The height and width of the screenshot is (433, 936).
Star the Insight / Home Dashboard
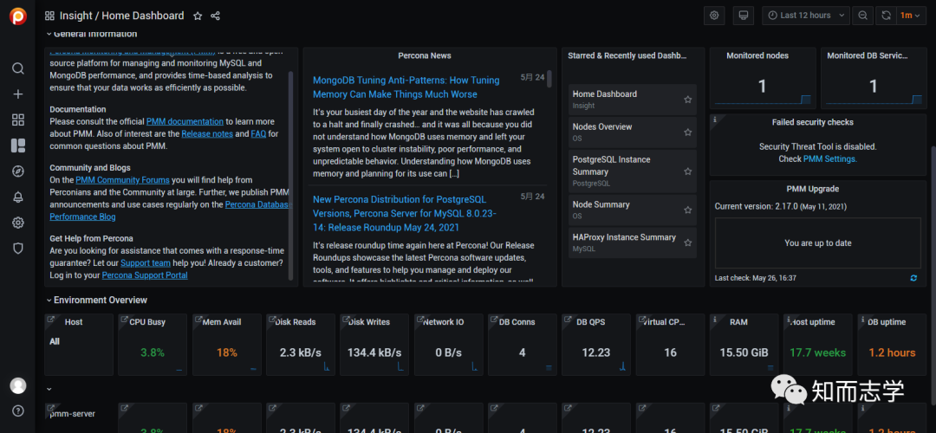[198, 16]
